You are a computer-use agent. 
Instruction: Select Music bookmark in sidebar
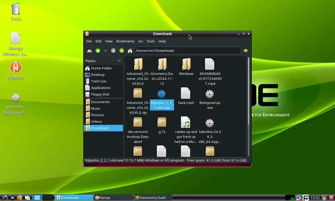103,108
